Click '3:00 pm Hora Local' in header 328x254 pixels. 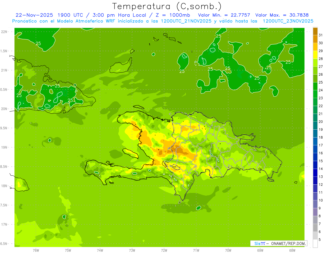pyautogui.click(x=120, y=15)
